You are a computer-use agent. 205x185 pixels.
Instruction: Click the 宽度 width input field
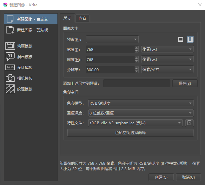pyautogui.click(x=110, y=49)
